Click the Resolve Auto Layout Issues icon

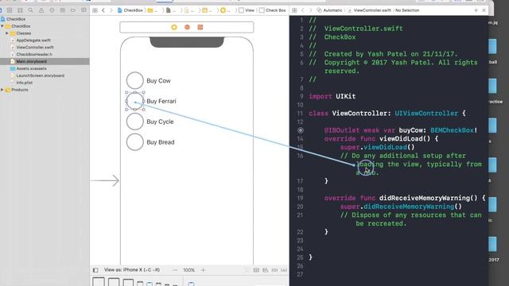point(283,270)
